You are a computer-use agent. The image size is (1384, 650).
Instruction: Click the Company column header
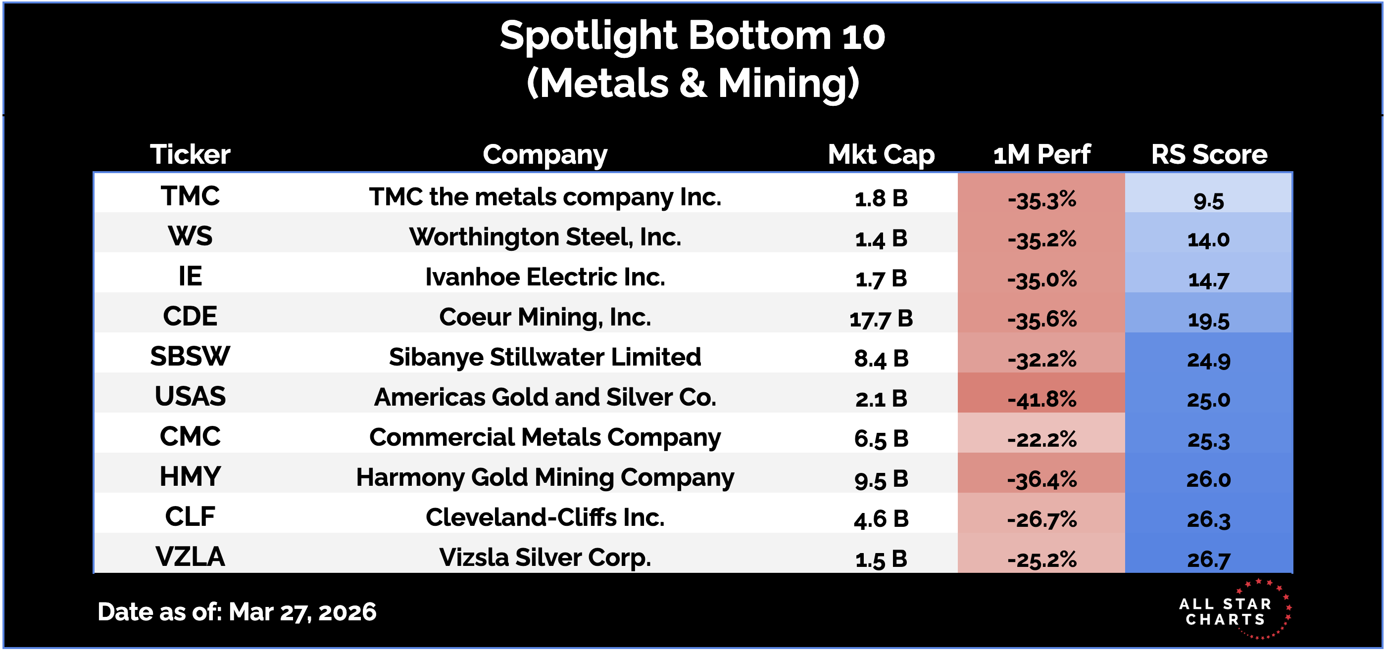click(x=545, y=154)
